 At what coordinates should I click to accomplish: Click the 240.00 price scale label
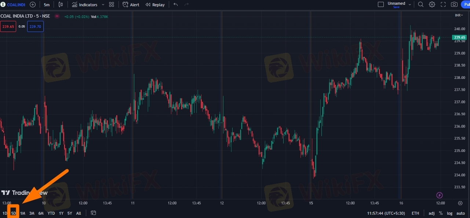[460, 29]
